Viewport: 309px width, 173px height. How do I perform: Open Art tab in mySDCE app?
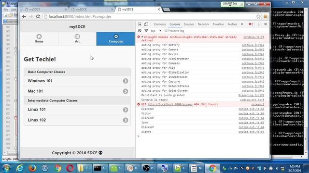(x=77, y=38)
